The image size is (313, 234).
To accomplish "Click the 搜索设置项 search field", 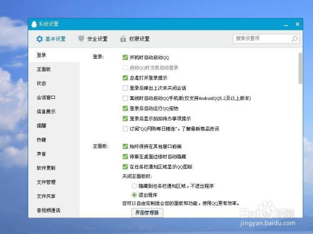I will [262, 39].
